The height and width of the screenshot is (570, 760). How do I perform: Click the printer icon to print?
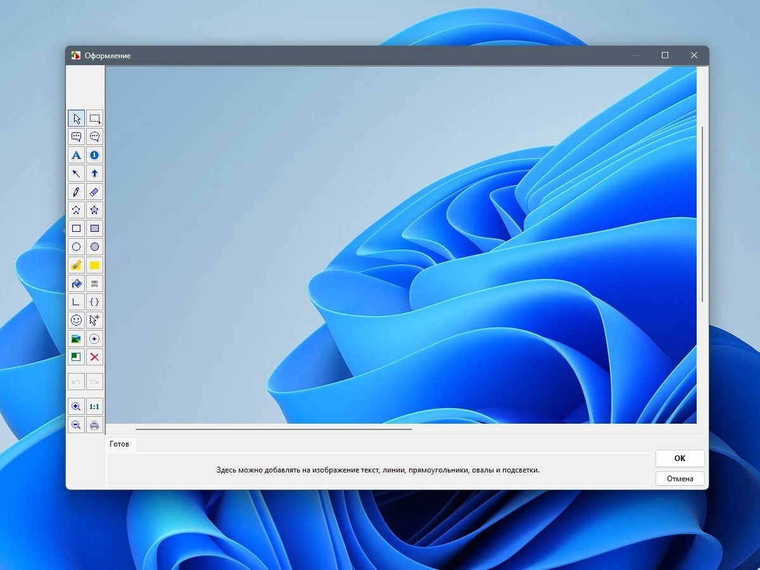pos(94,425)
